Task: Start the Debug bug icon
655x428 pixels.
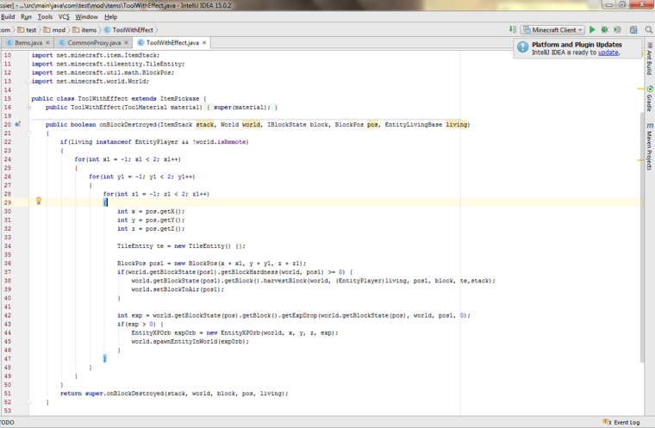Action: click(x=604, y=29)
